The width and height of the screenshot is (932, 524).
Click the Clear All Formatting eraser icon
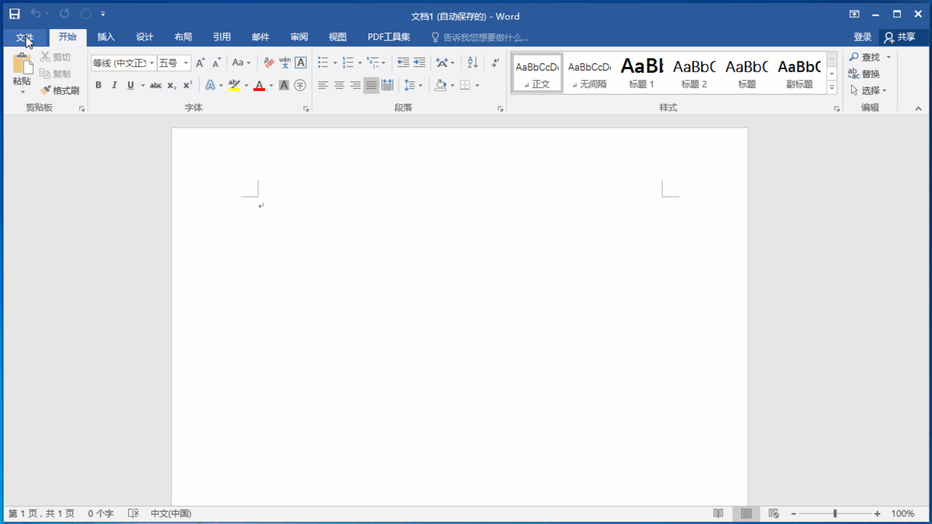268,63
